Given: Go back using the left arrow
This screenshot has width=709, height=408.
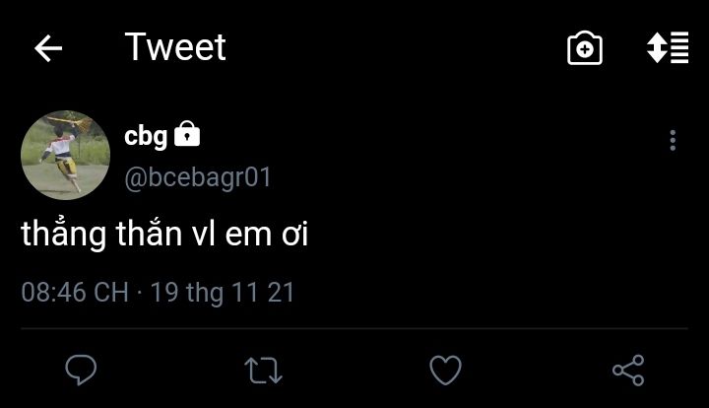Looking at the screenshot, I should pyautogui.click(x=48, y=49).
